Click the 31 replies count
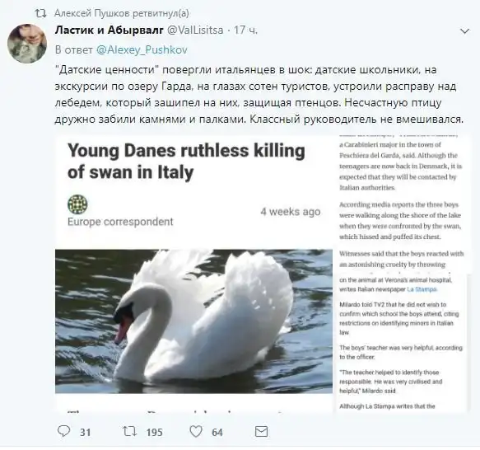The image size is (480, 450). 85,432
